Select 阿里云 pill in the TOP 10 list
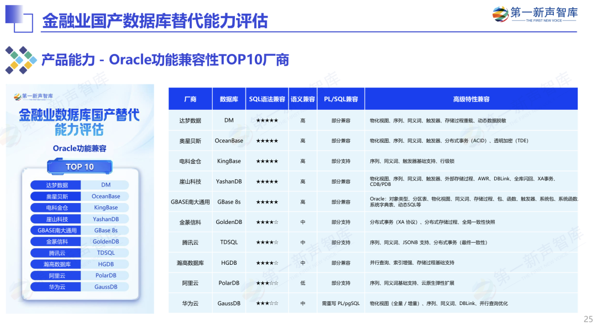Viewport: 597px width, 326px height. pyautogui.click(x=56, y=275)
